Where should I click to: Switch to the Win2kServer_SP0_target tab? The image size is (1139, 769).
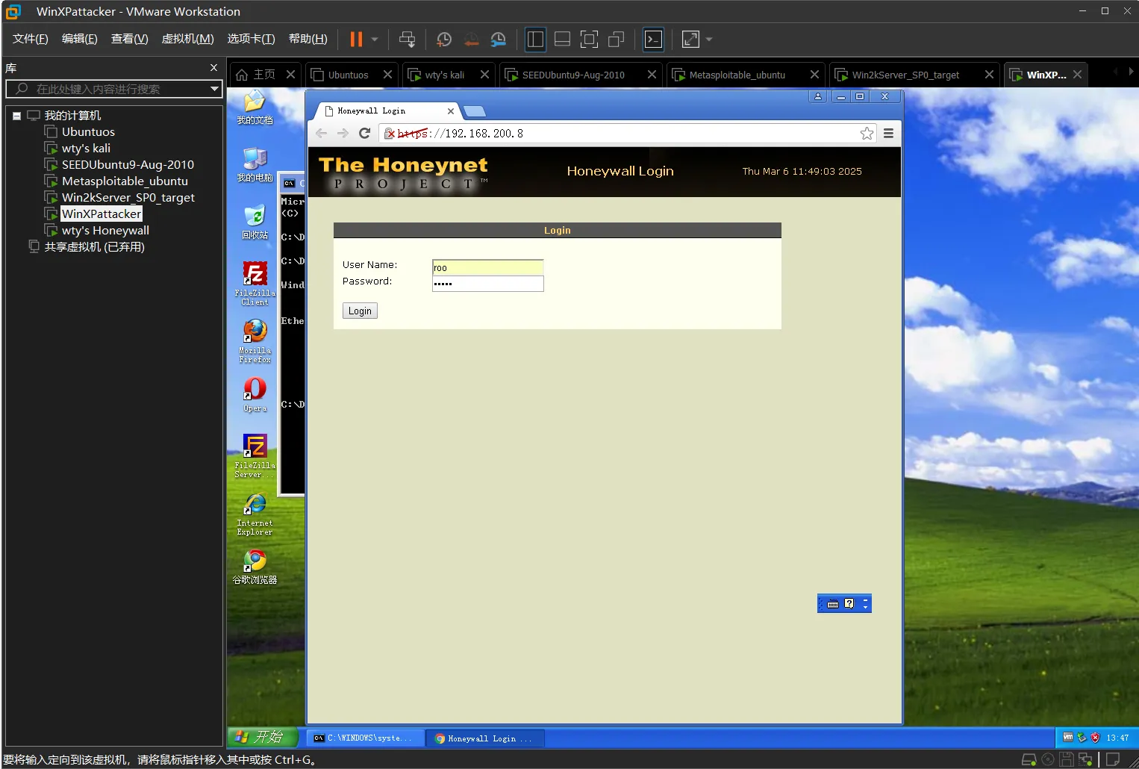[905, 75]
